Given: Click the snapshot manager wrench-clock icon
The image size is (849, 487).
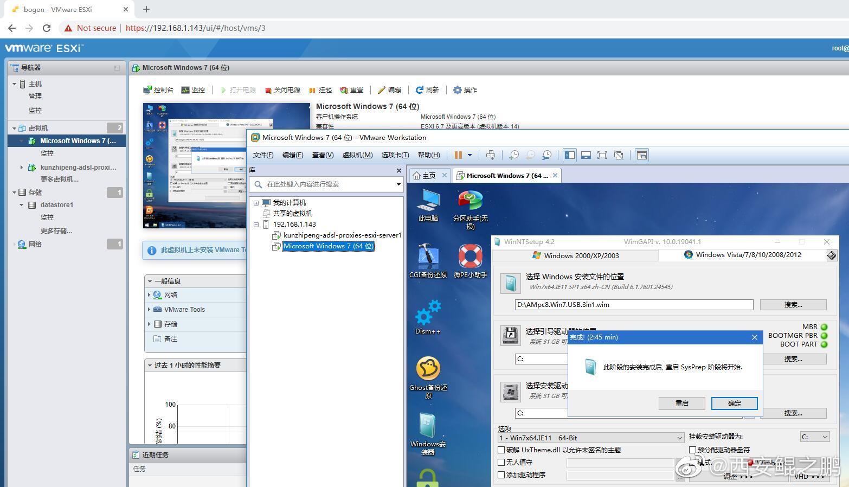Looking at the screenshot, I should [547, 155].
